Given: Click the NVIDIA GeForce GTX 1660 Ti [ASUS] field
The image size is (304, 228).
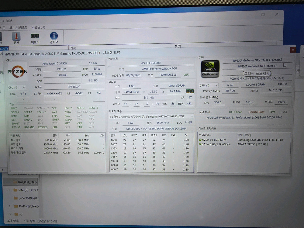Looking at the screenshot, I should (x=257, y=60).
